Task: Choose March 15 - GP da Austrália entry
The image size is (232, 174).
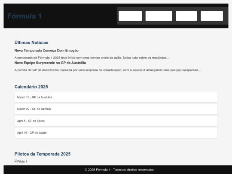Action: click(116, 97)
